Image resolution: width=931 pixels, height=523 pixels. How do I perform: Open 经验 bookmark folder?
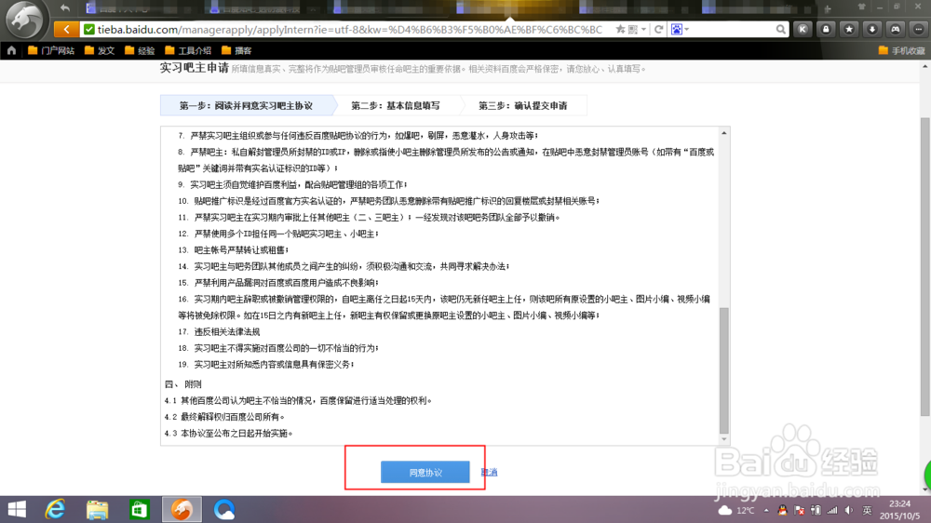coord(140,50)
